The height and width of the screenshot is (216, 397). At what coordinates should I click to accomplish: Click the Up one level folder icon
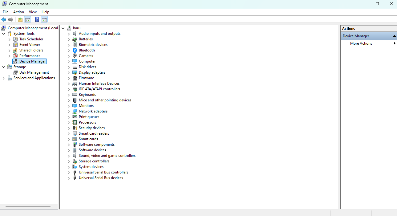pos(20,20)
